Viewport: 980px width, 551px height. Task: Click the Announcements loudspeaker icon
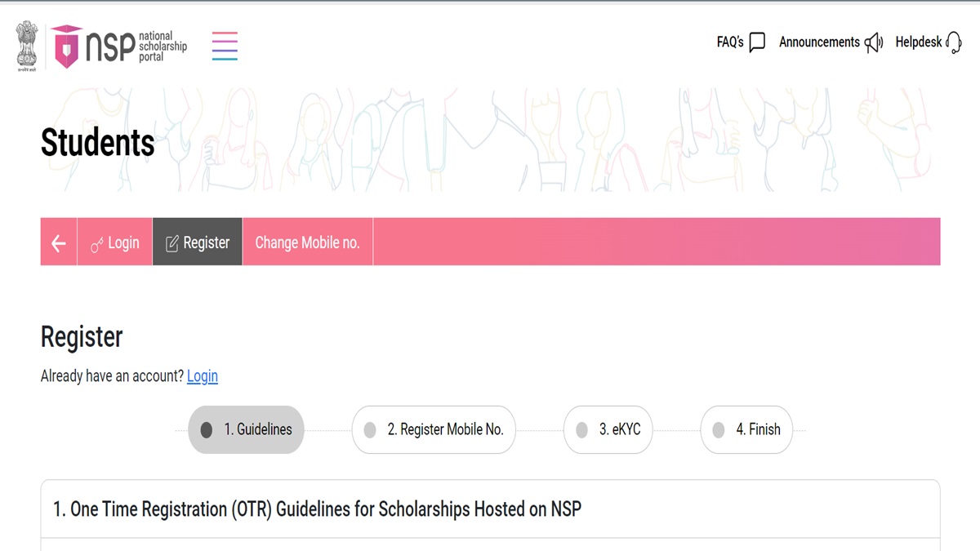(873, 42)
